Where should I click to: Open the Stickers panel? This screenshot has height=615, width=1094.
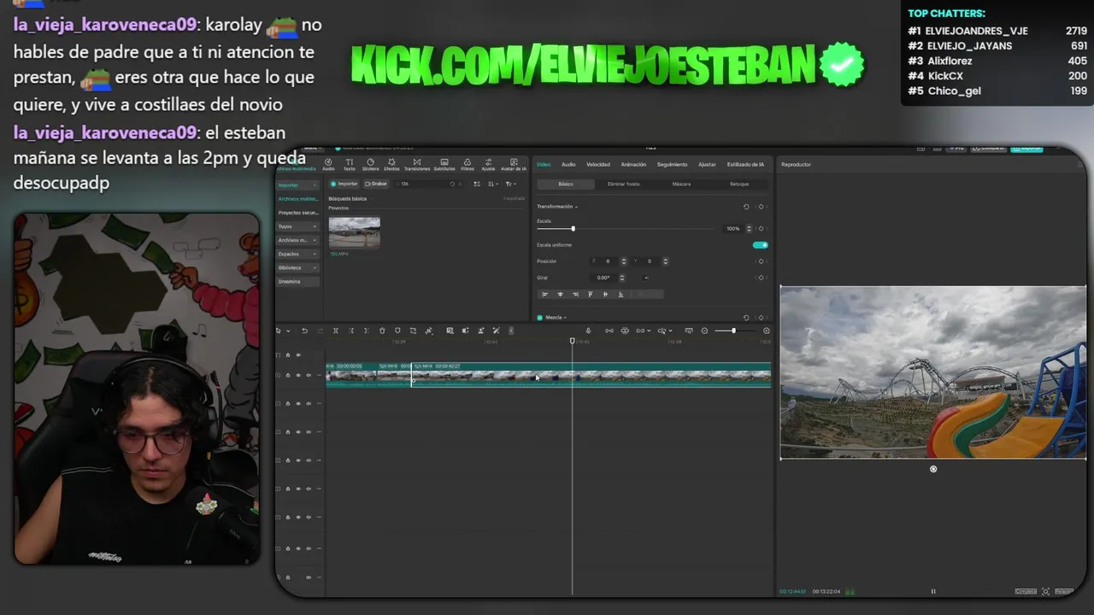point(370,164)
